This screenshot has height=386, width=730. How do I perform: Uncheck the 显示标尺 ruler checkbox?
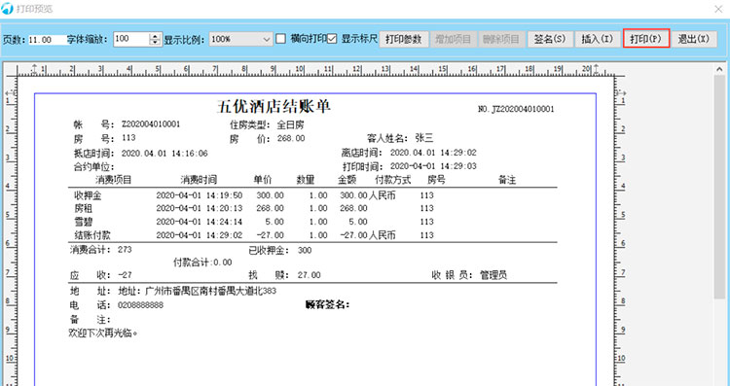pos(332,39)
